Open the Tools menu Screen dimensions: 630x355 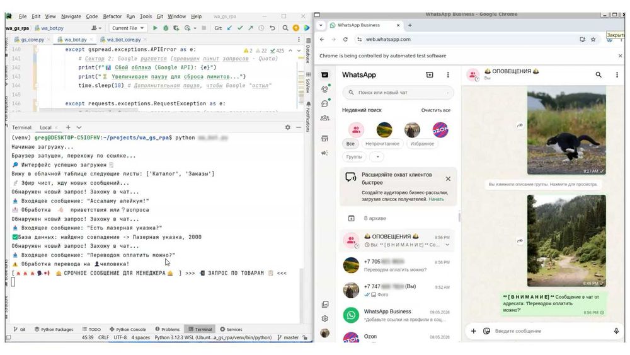click(146, 16)
